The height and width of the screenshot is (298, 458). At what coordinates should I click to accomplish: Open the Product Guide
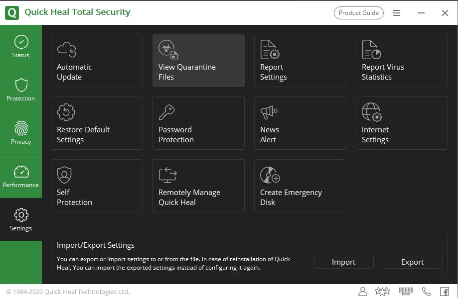point(358,12)
